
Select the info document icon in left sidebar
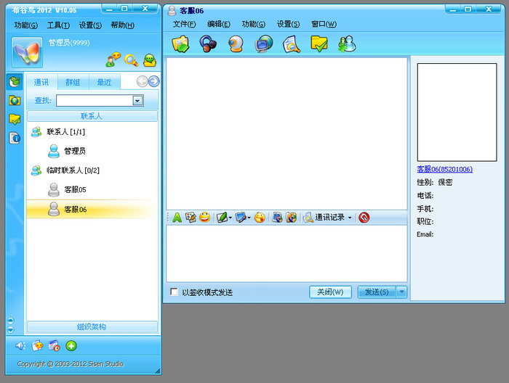(x=15, y=139)
